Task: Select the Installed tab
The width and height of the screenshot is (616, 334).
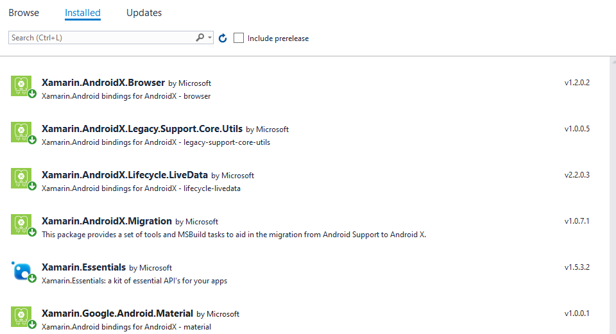Action: [x=83, y=13]
